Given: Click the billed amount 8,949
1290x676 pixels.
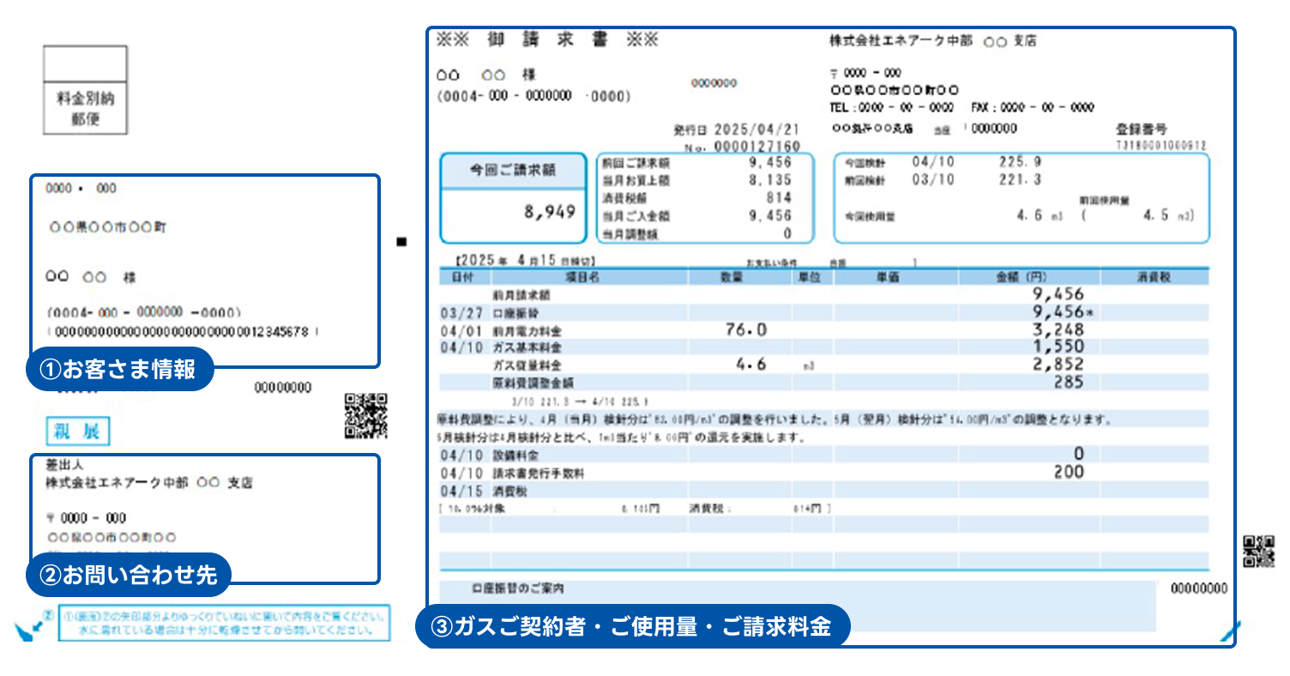Looking at the screenshot, I should pyautogui.click(x=549, y=212).
